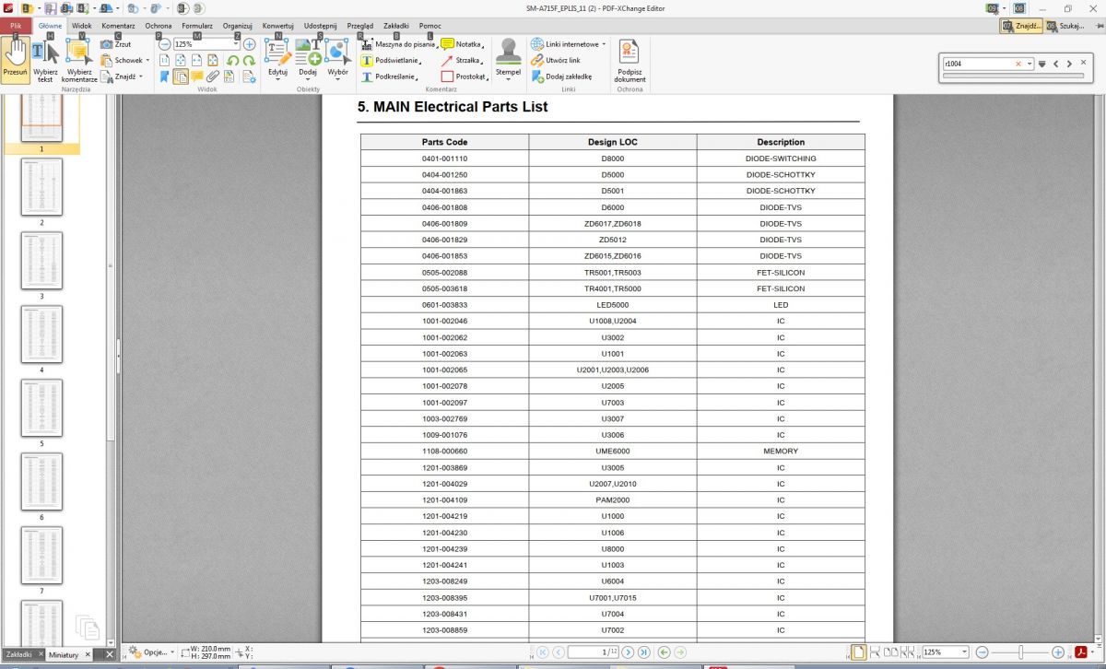1106x669 pixels.
Task: Click the green previous view arrow
Action: (x=664, y=652)
